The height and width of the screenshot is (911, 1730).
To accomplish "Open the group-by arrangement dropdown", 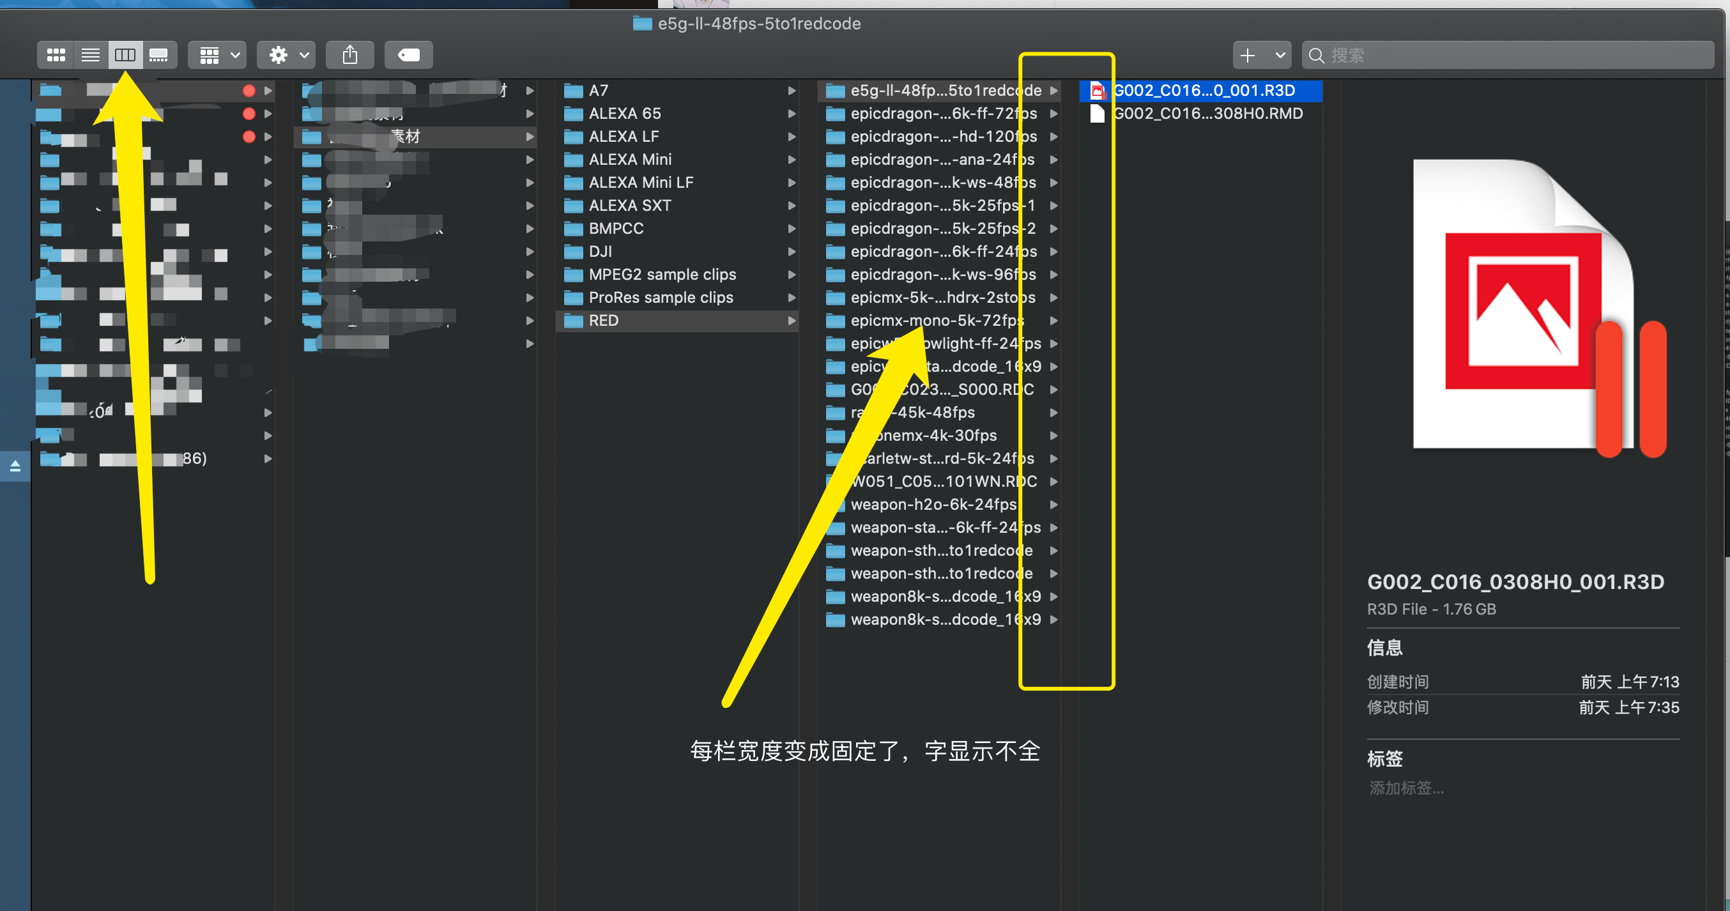I will (x=218, y=55).
